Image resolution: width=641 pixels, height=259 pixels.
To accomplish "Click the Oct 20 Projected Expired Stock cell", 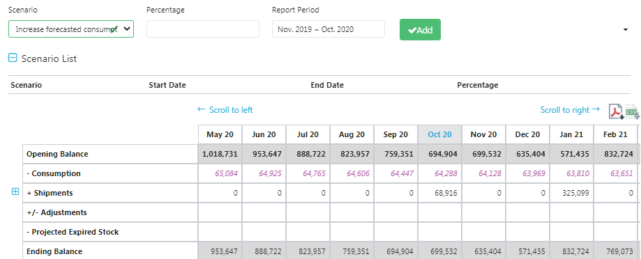I will click(440, 232).
